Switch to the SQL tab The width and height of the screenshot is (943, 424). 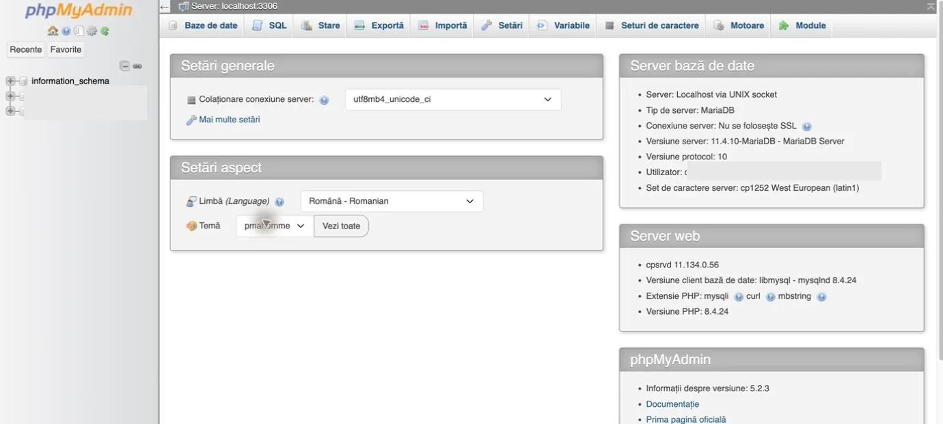click(269, 25)
